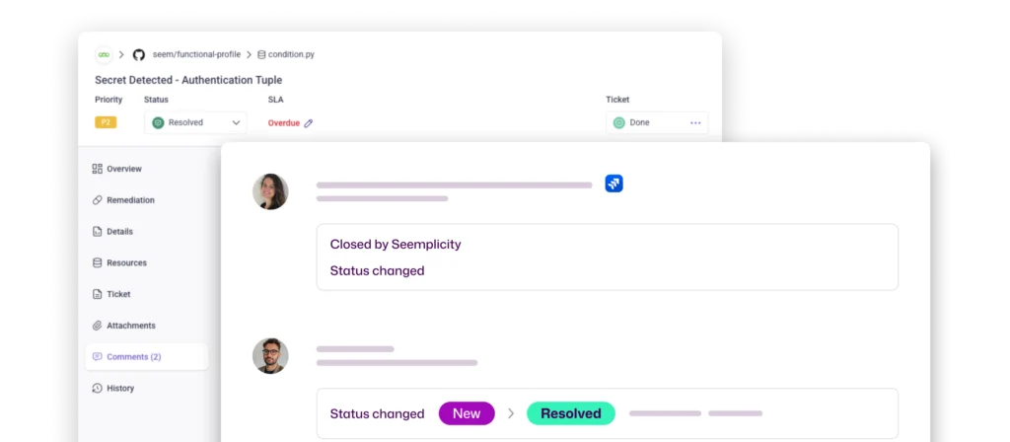Click the chevron before condition.py breadcrumb

point(249,54)
